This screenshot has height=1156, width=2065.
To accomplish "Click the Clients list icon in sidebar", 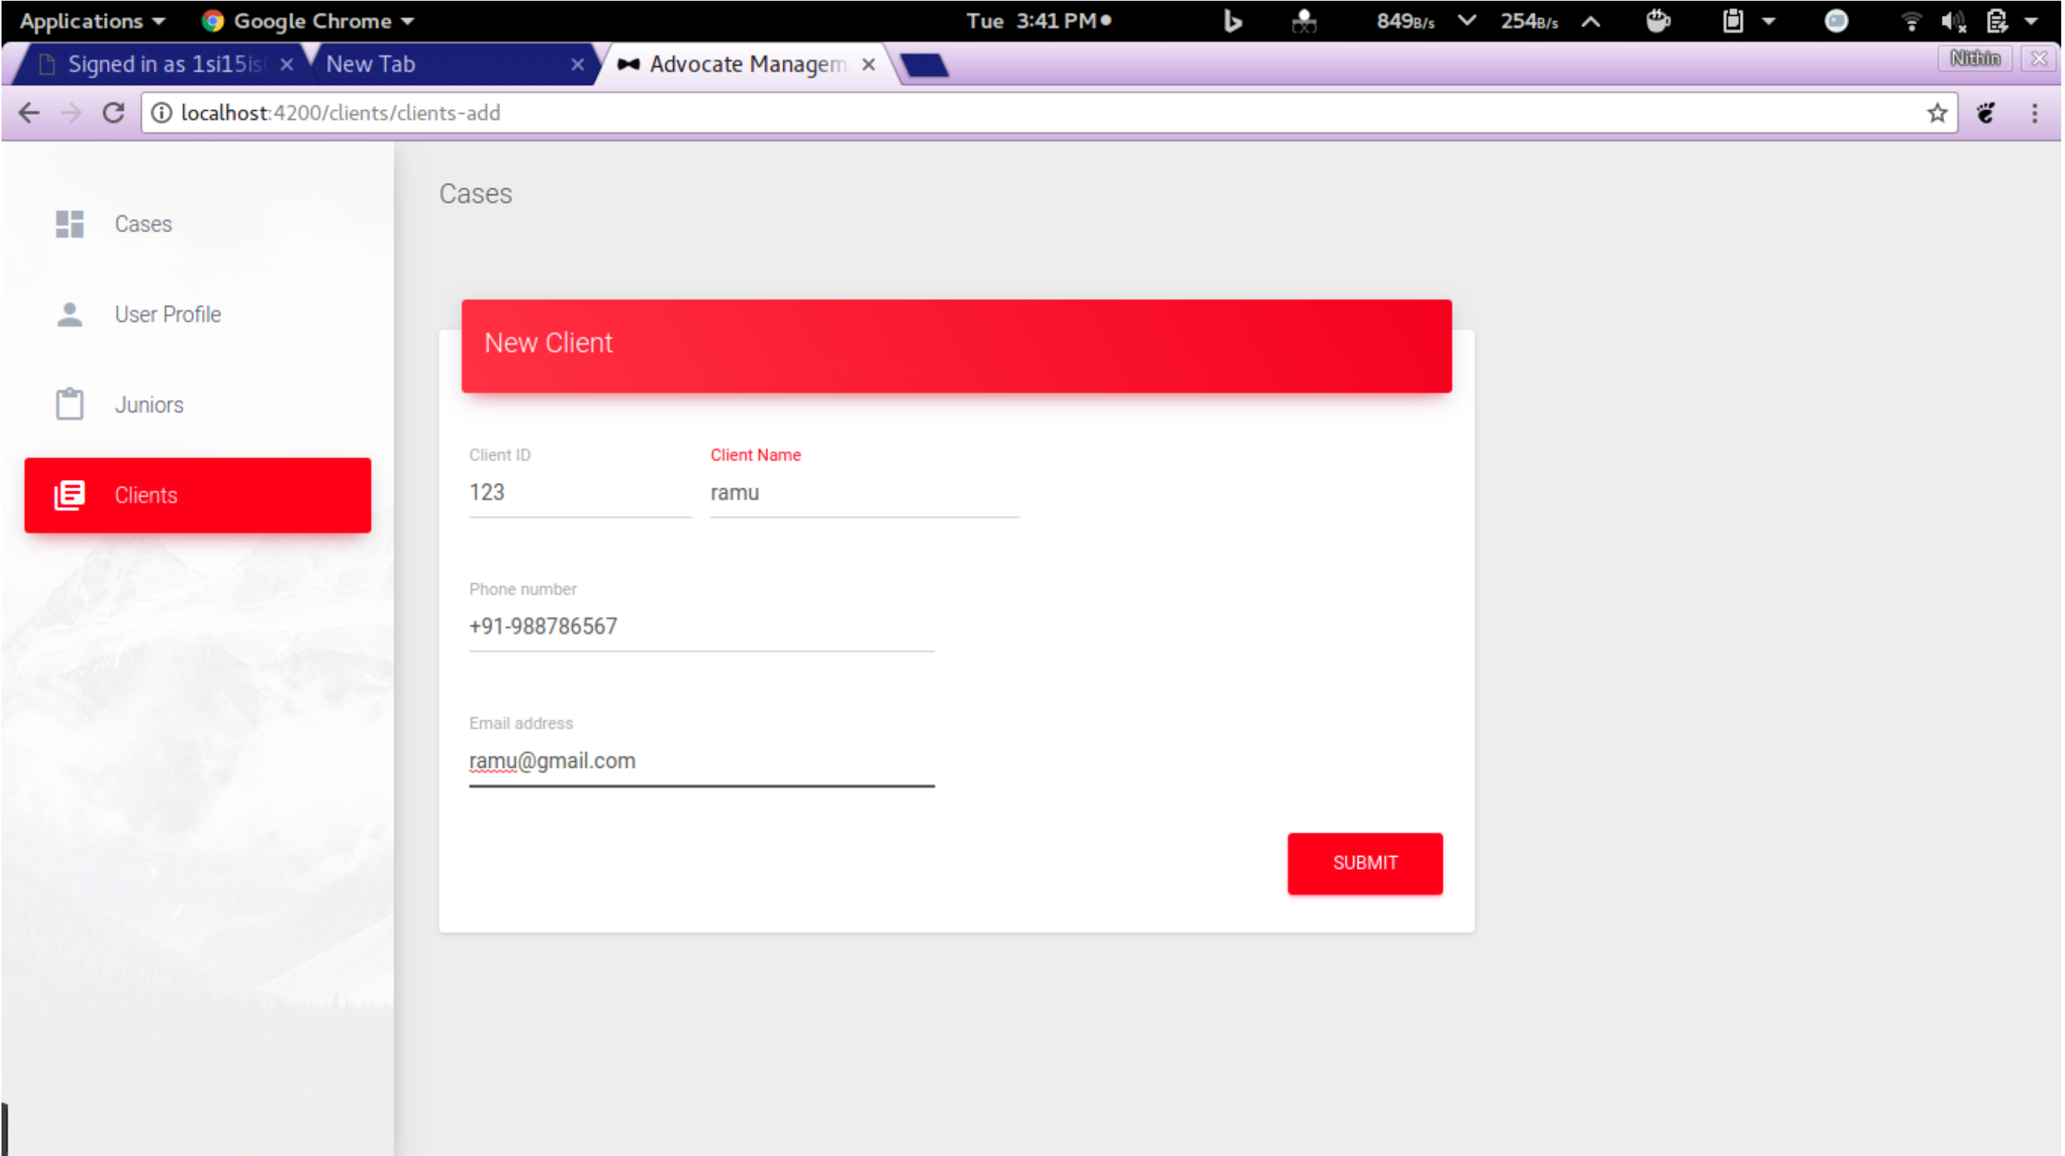I will [x=69, y=495].
